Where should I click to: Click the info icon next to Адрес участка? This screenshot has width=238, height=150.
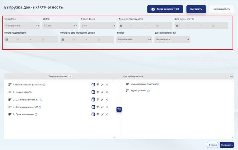pos(148,91)
